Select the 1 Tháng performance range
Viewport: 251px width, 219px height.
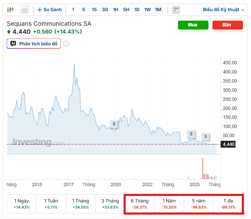(81, 204)
